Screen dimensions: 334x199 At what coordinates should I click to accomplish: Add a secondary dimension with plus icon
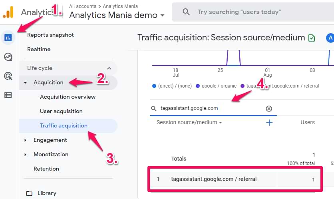click(269, 123)
